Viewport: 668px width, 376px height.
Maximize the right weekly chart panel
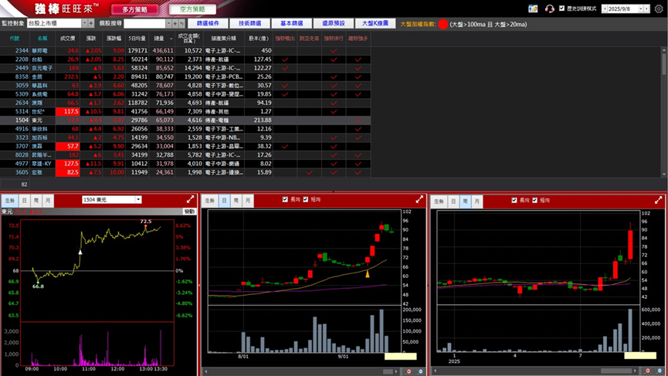pos(659,200)
